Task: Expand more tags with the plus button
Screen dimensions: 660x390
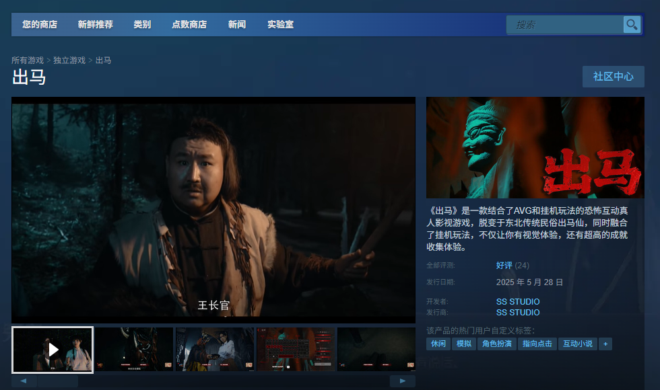Action: [605, 344]
